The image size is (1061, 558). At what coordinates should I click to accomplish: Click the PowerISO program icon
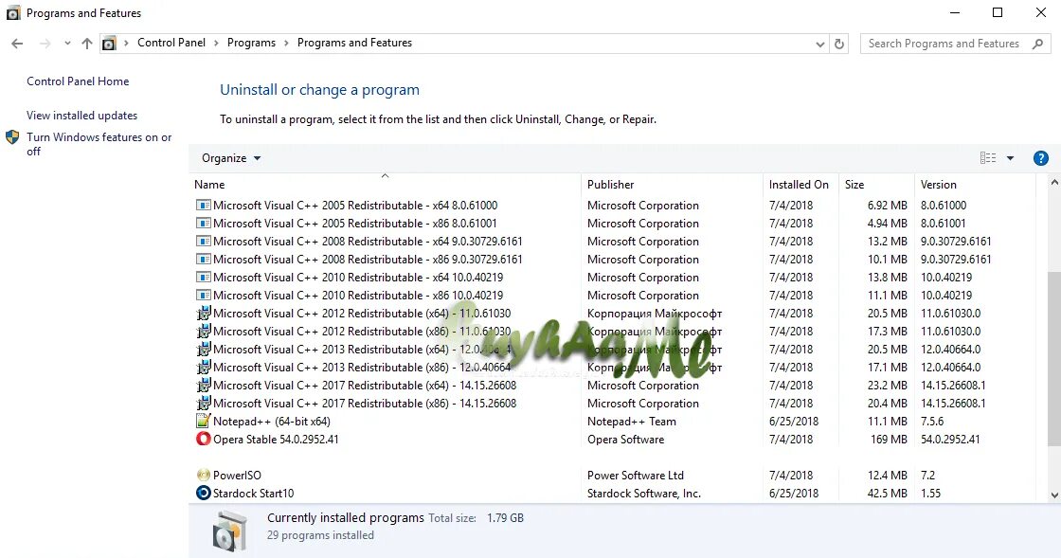pos(203,475)
